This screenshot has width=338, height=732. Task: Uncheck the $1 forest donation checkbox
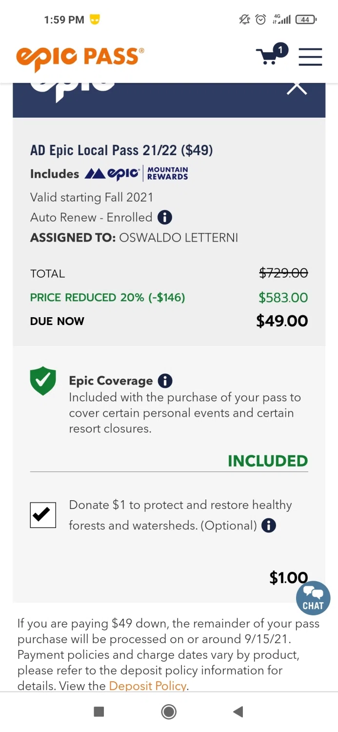point(43,515)
